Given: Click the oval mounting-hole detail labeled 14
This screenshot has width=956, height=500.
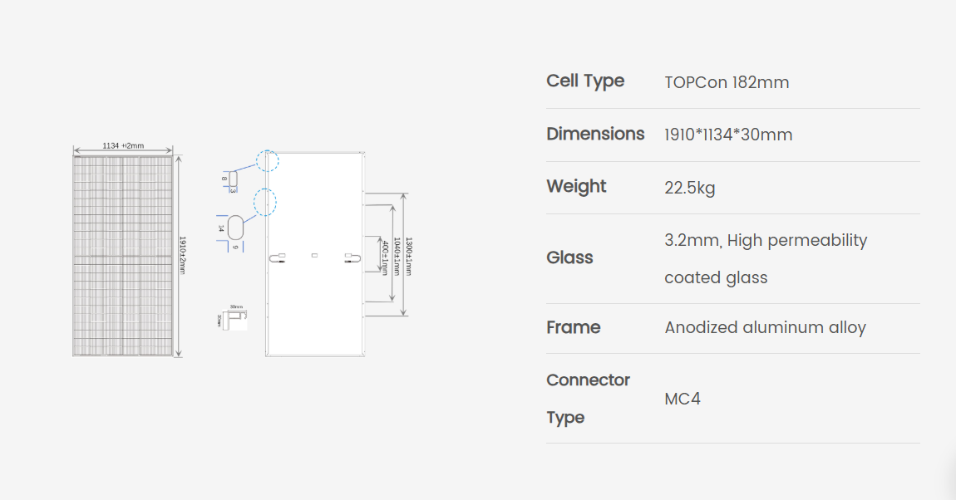Looking at the screenshot, I should coord(235,228).
